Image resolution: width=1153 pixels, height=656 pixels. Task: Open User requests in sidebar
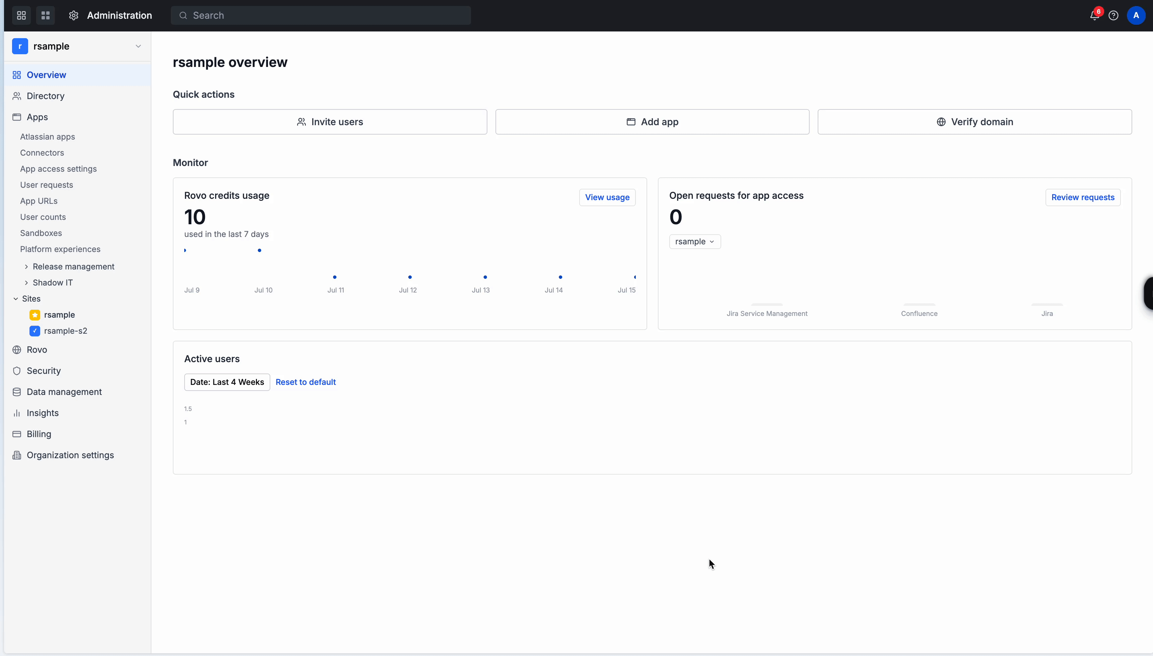tap(47, 185)
